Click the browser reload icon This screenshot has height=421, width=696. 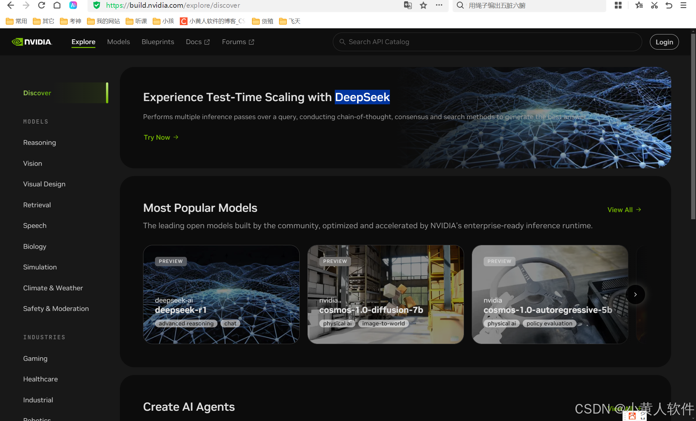[42, 5]
